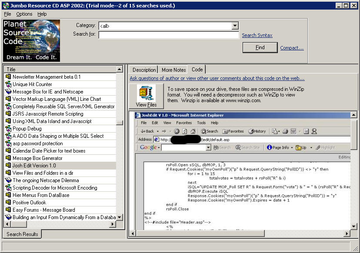Click the icon beside Easy Forums - Message Board

click(x=8, y=210)
